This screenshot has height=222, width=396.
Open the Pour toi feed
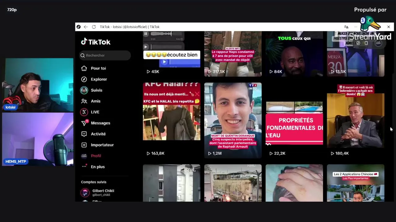(x=98, y=68)
